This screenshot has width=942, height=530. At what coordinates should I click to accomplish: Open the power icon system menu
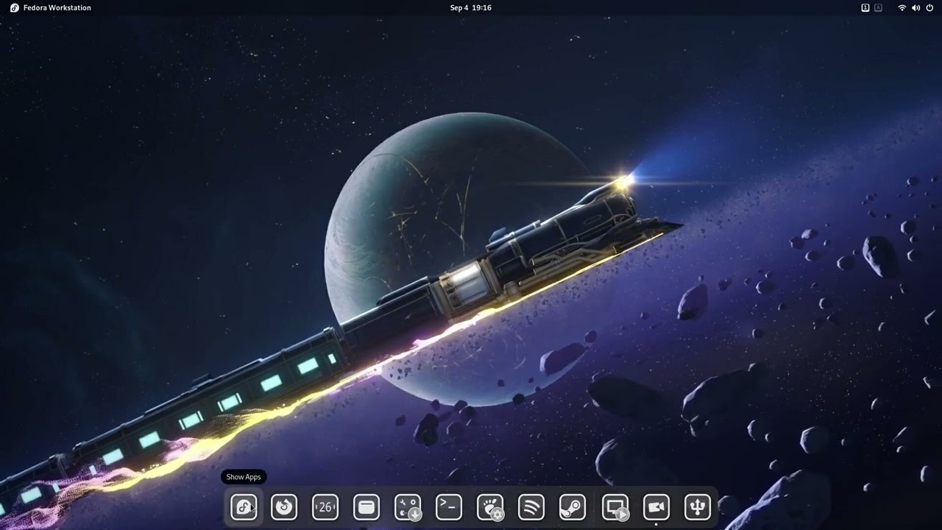coord(930,7)
